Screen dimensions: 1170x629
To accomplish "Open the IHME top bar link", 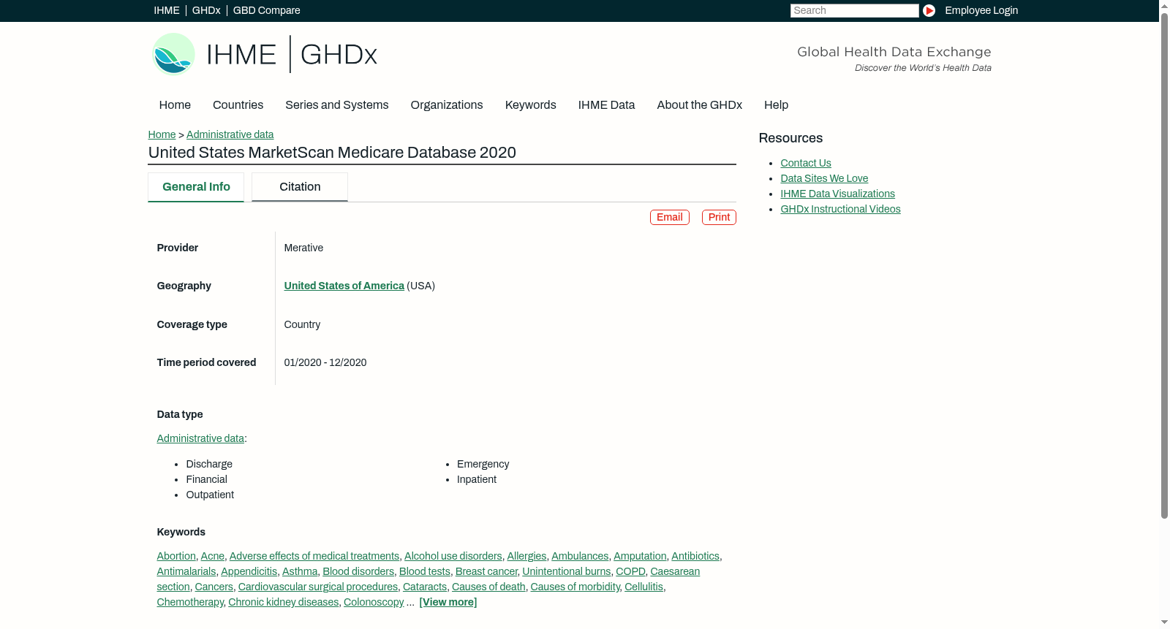I will pyautogui.click(x=167, y=10).
